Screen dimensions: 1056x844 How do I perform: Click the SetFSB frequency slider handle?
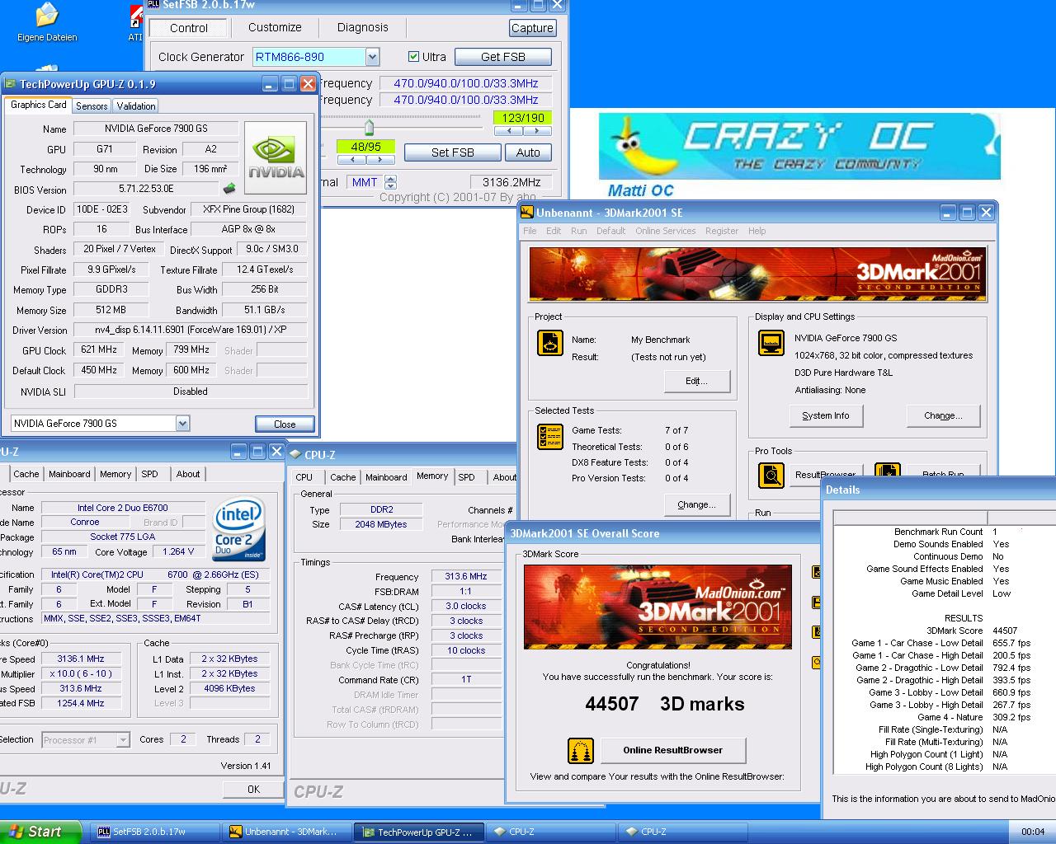click(369, 128)
